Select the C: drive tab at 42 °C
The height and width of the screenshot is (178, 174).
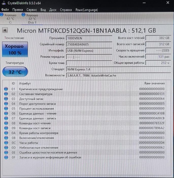8,19
